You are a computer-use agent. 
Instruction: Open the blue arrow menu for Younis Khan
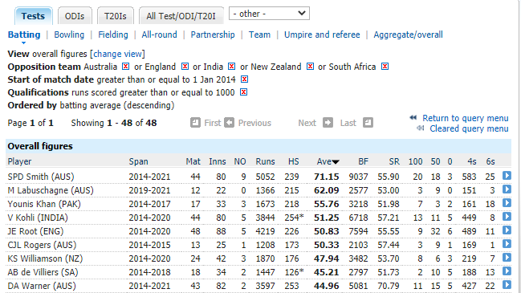pyautogui.click(x=507, y=202)
